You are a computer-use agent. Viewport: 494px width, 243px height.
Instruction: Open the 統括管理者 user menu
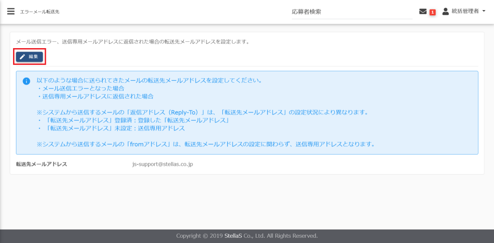(x=465, y=12)
